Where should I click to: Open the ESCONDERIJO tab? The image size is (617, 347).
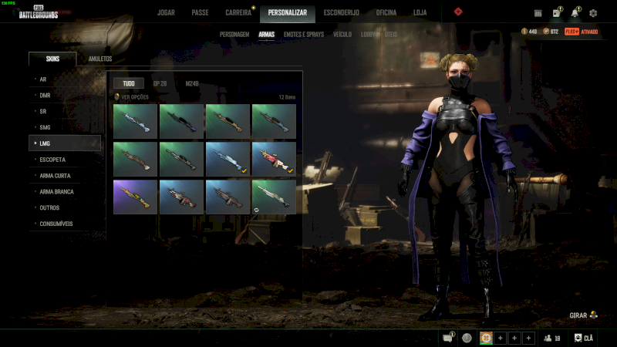[x=342, y=12]
